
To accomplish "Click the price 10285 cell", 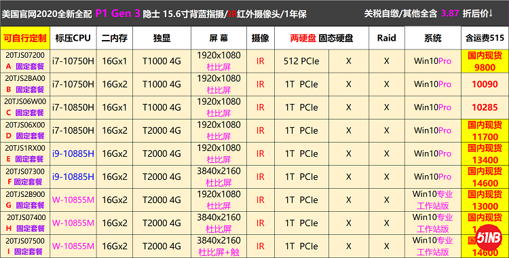I will point(485,107).
